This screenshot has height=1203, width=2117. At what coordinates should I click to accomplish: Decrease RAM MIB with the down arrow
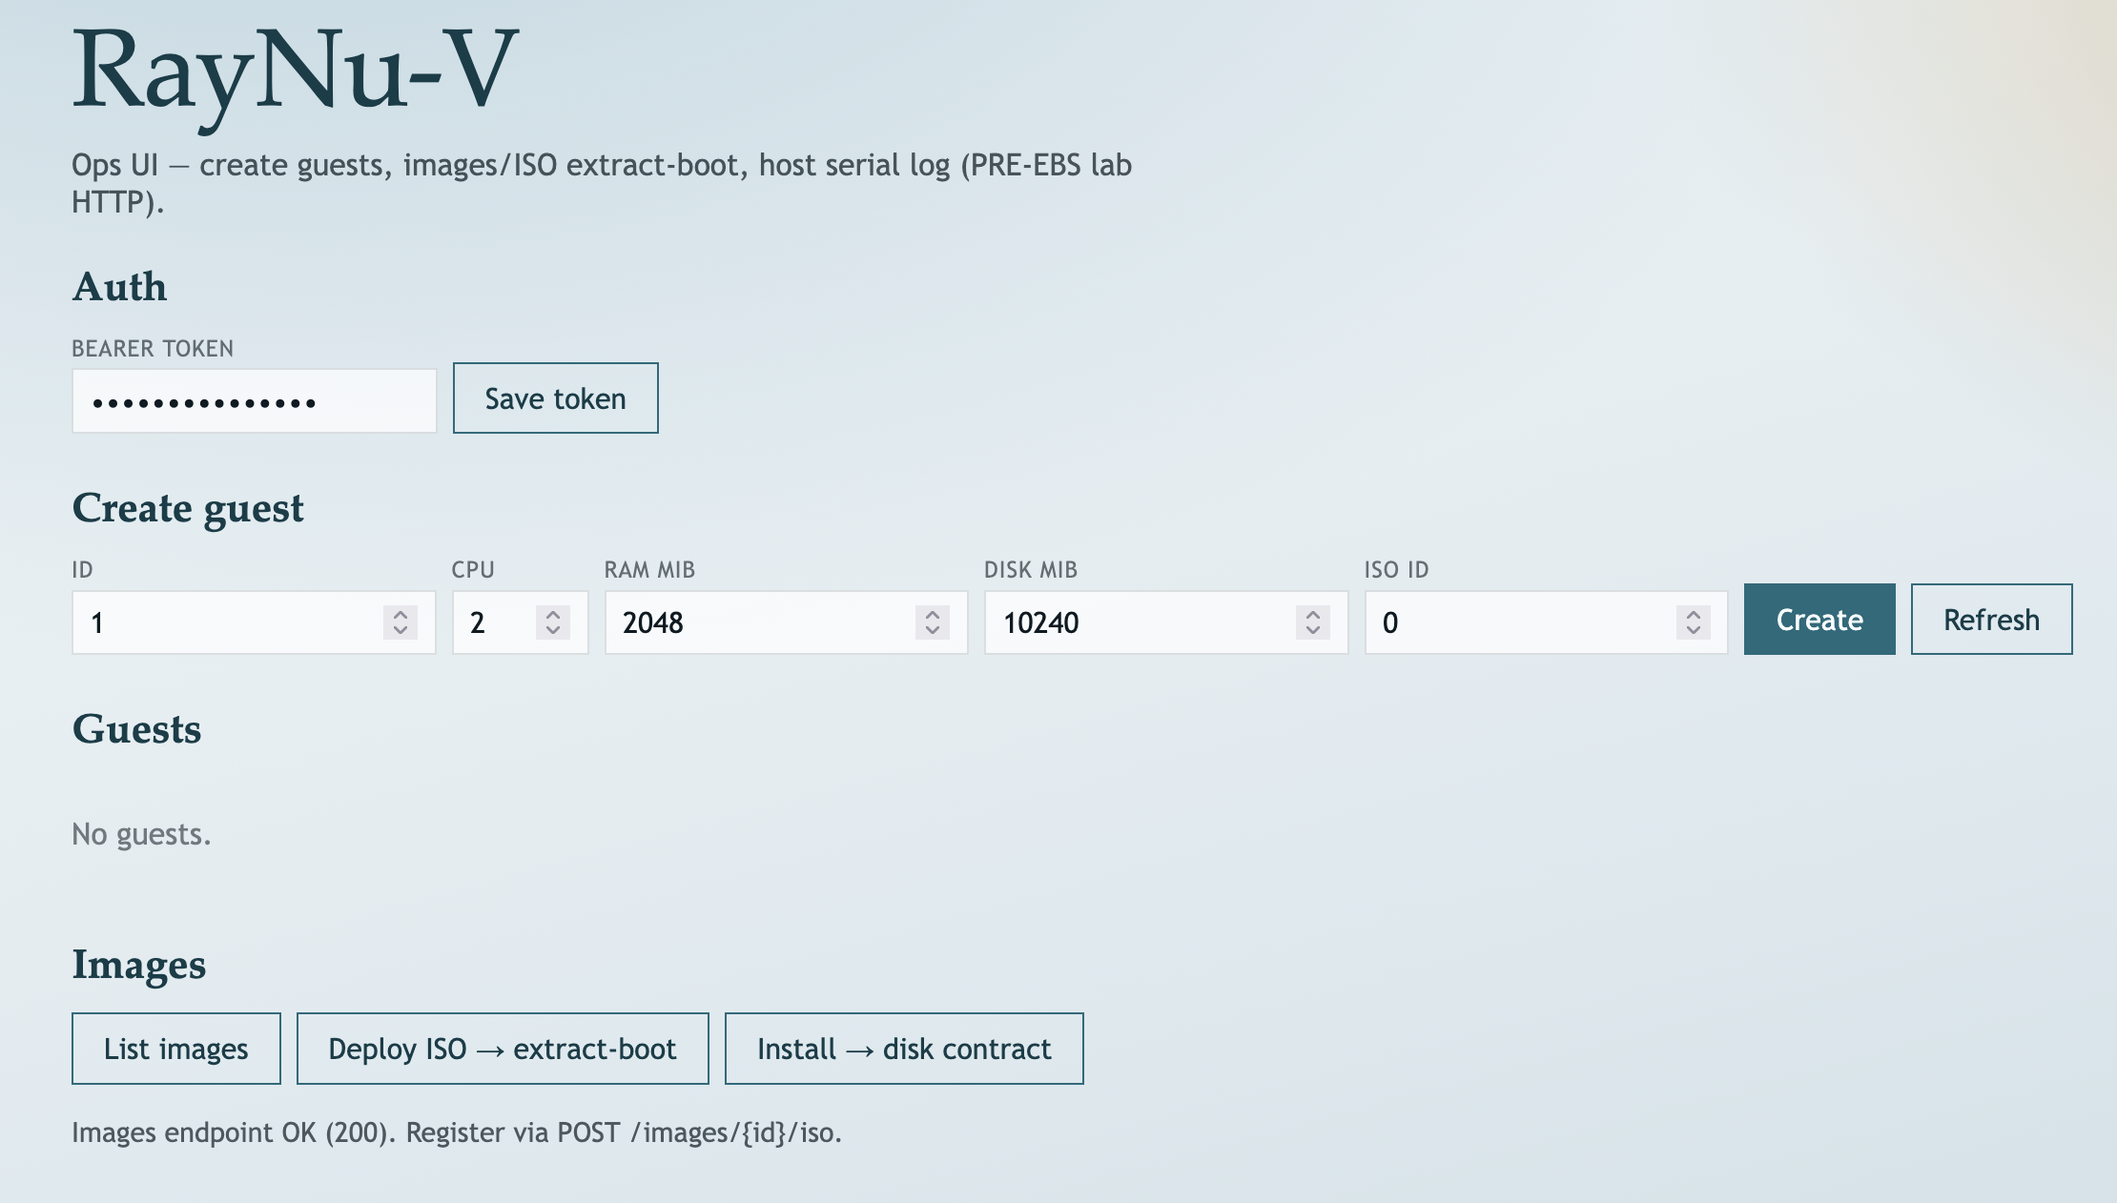[933, 631]
